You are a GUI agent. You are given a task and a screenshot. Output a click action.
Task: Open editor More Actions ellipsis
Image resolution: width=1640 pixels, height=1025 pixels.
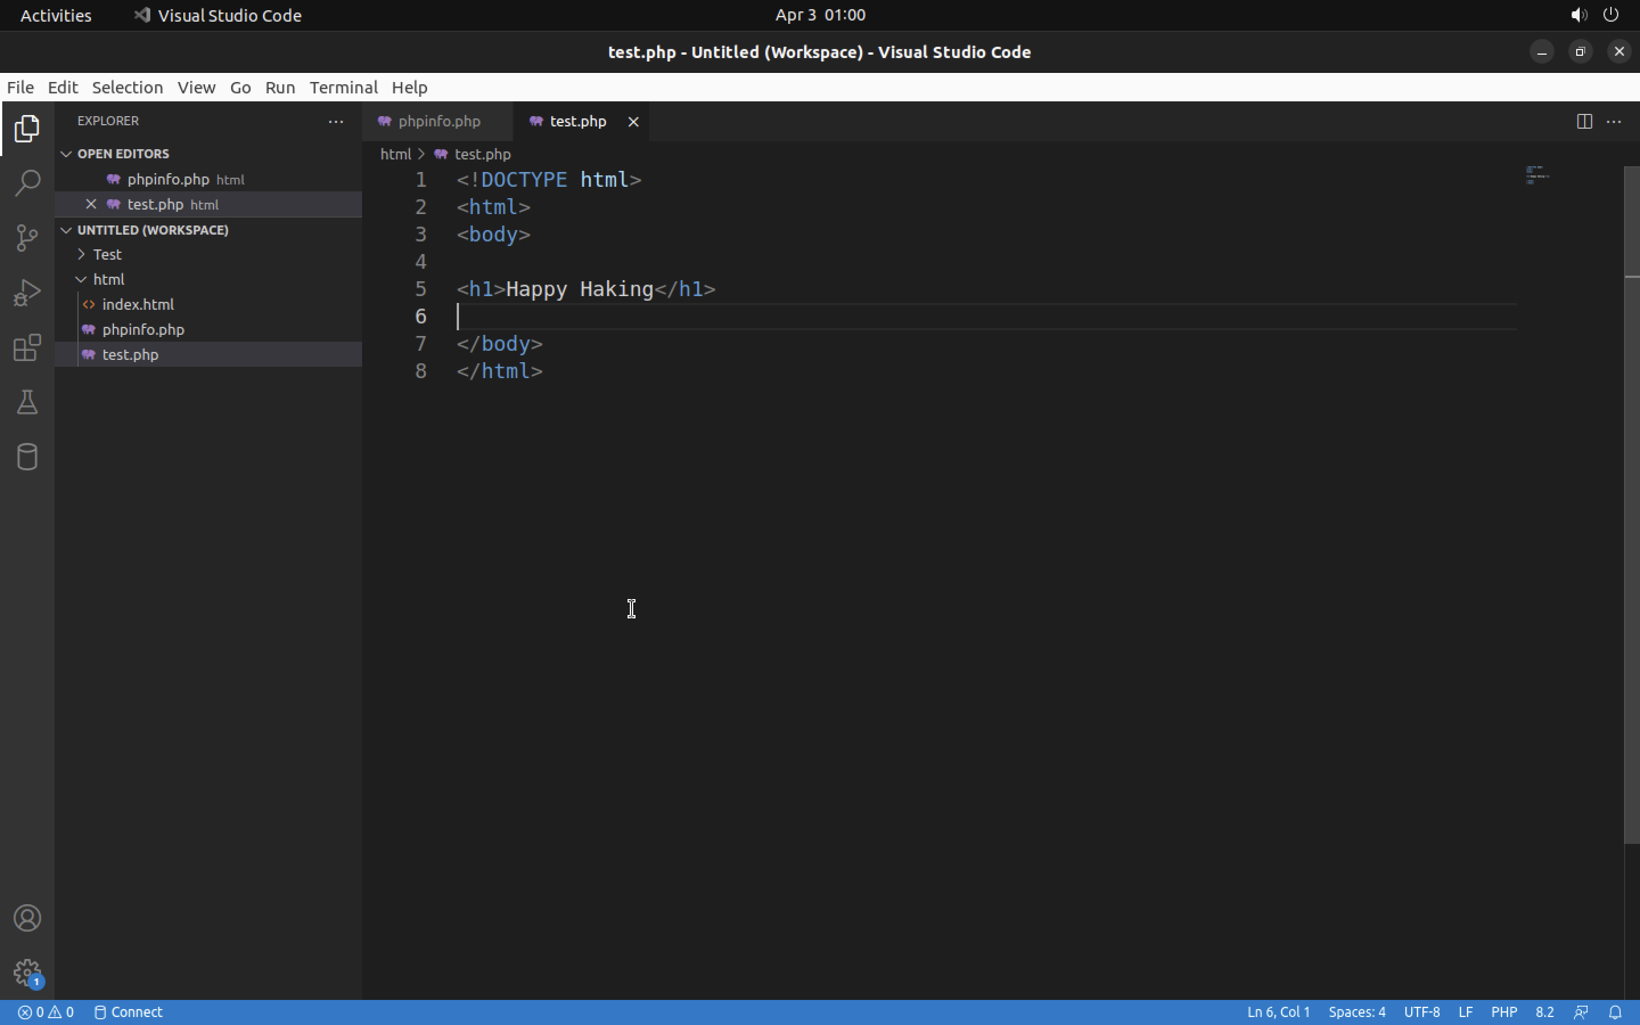pyautogui.click(x=1614, y=121)
